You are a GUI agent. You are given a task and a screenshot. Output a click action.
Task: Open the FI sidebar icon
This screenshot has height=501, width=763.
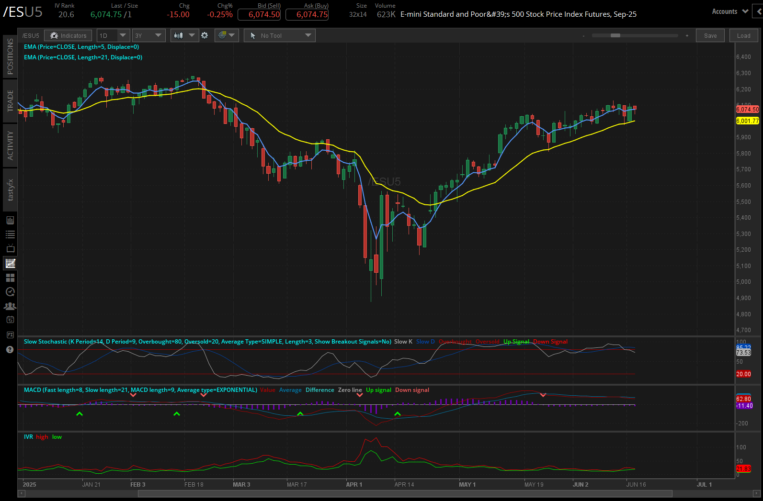pyautogui.click(x=10, y=335)
